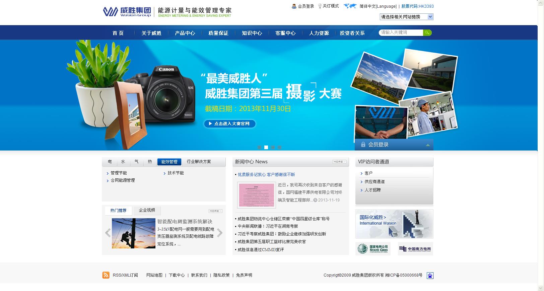
Task: Open news about 第五届职工篮球比赛
Action: click(272, 242)
